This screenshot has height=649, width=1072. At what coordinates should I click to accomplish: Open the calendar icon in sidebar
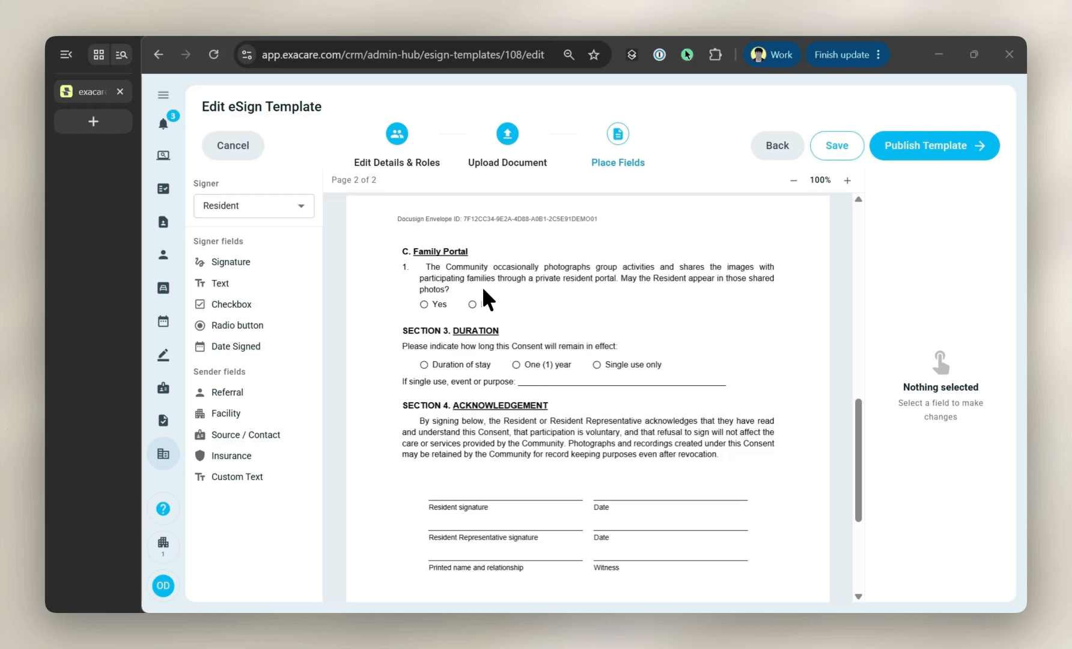pos(163,321)
